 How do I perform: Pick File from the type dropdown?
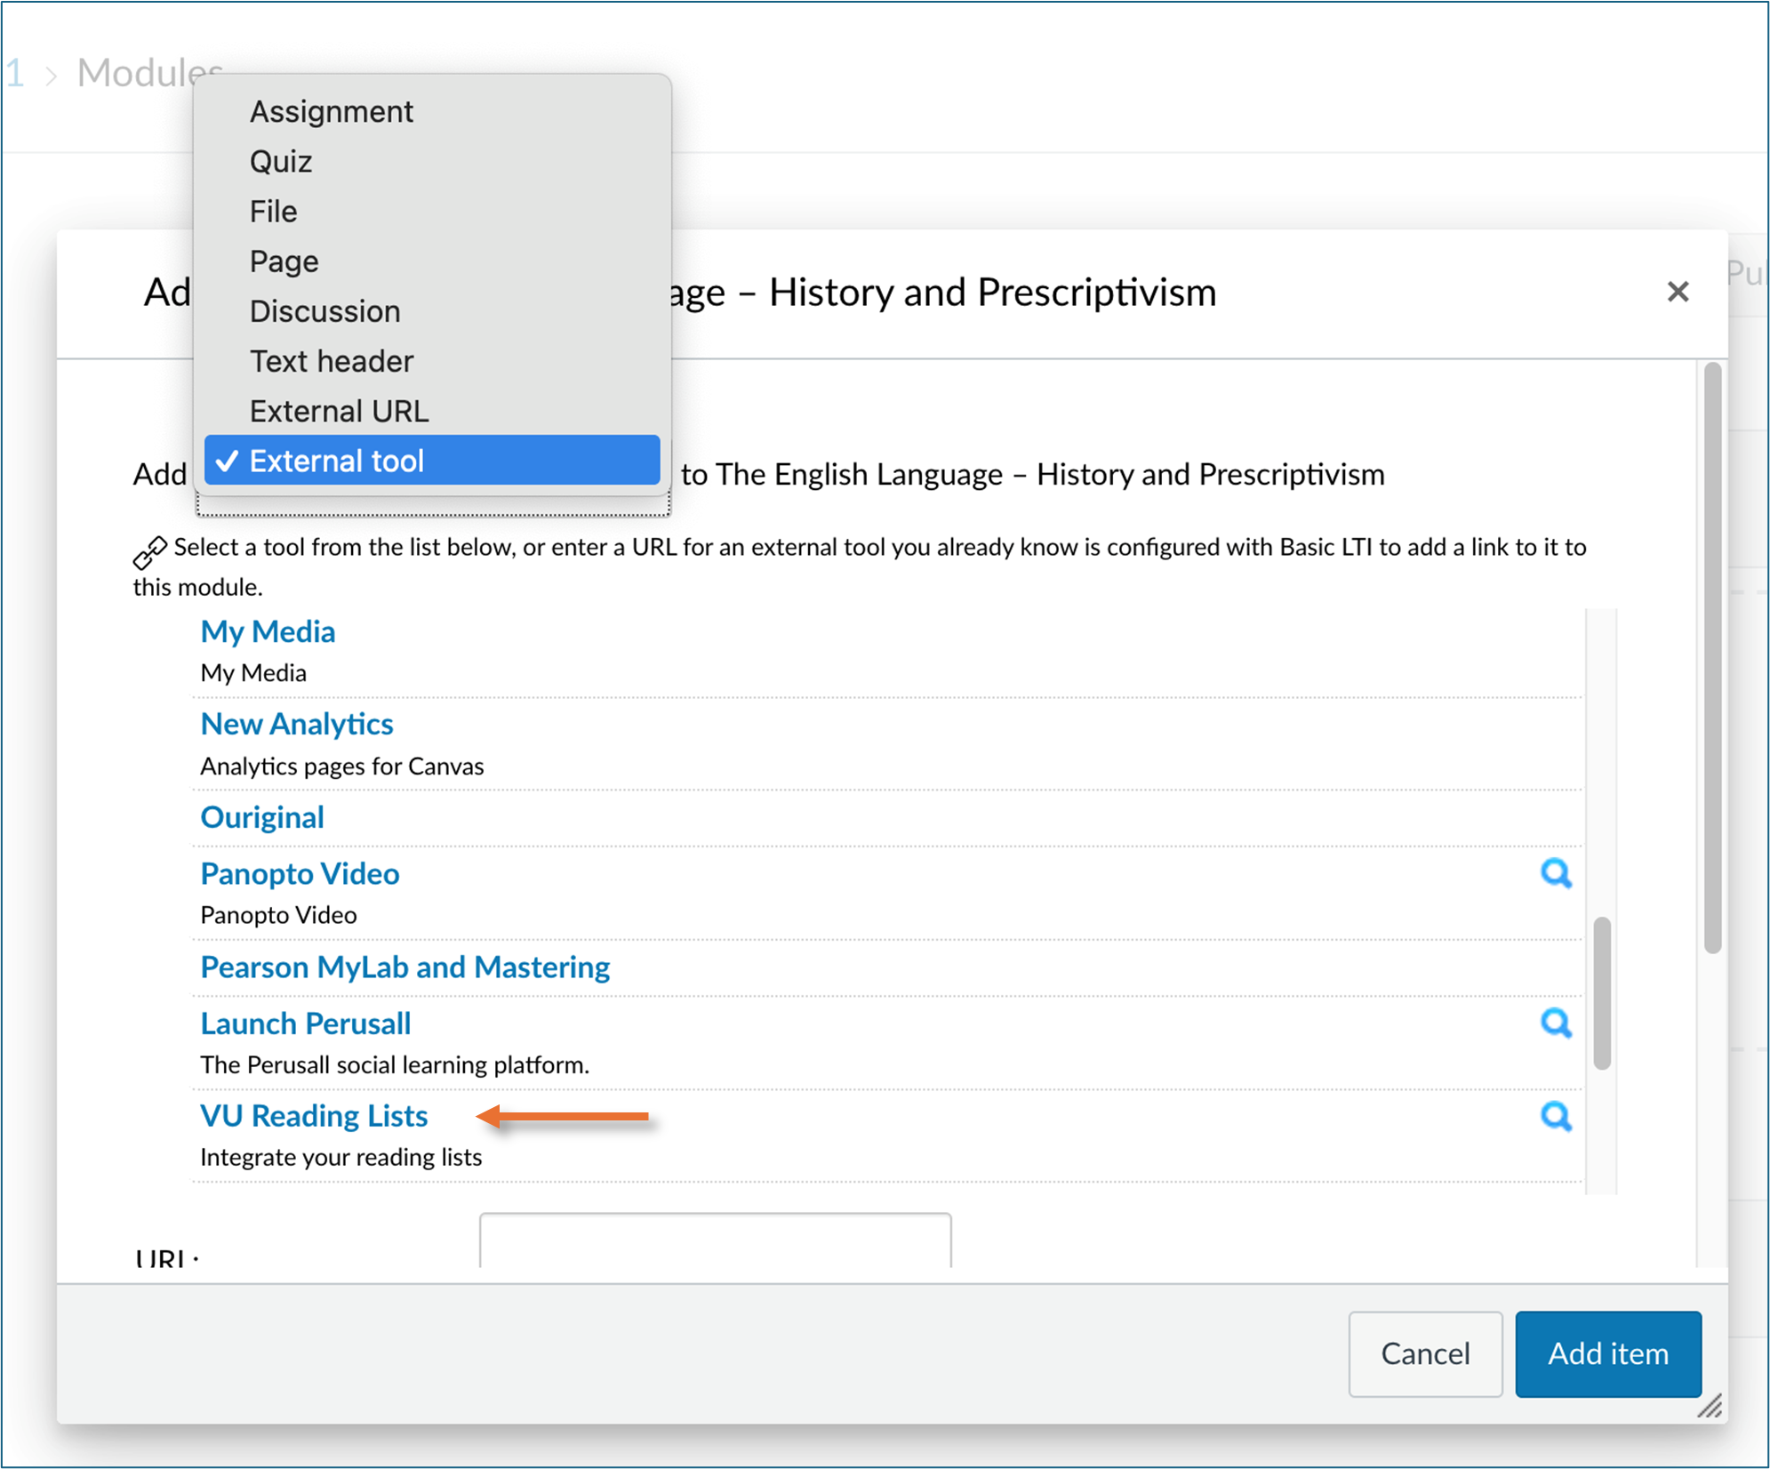432,212
